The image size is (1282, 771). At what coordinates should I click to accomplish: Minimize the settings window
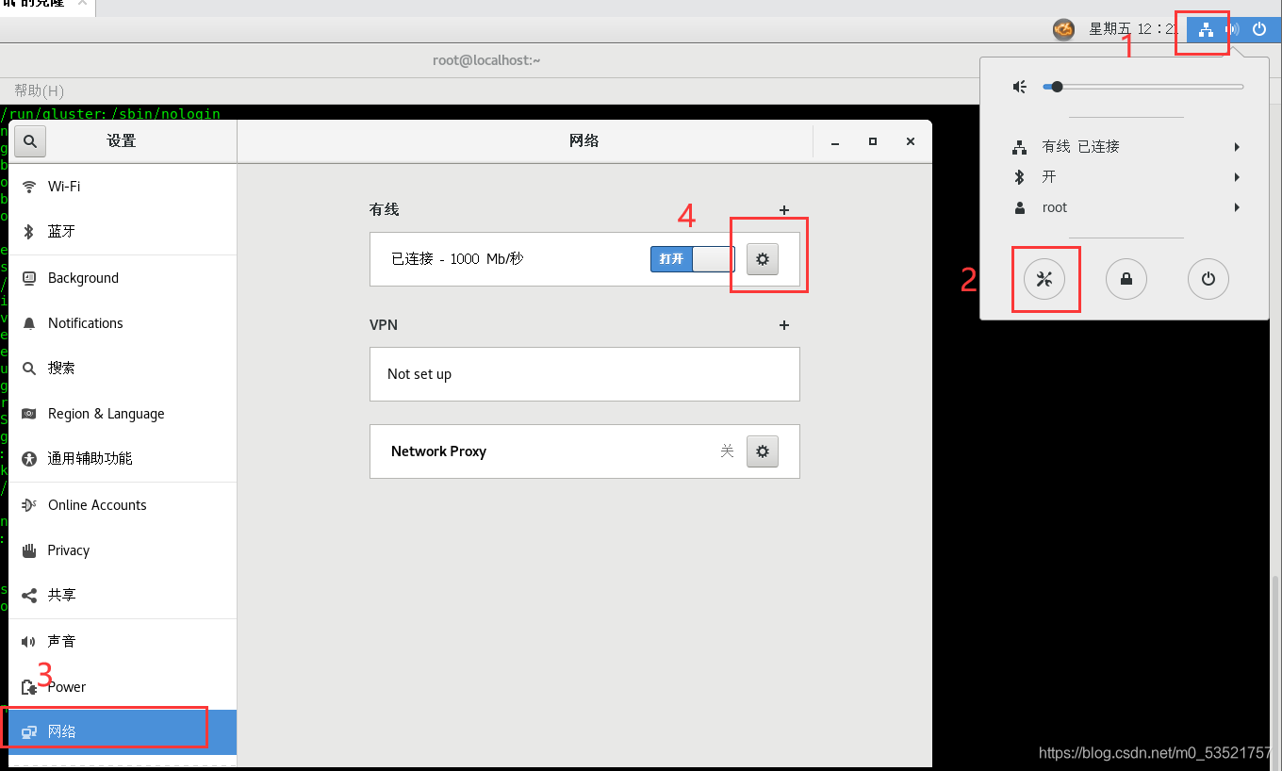click(x=835, y=142)
